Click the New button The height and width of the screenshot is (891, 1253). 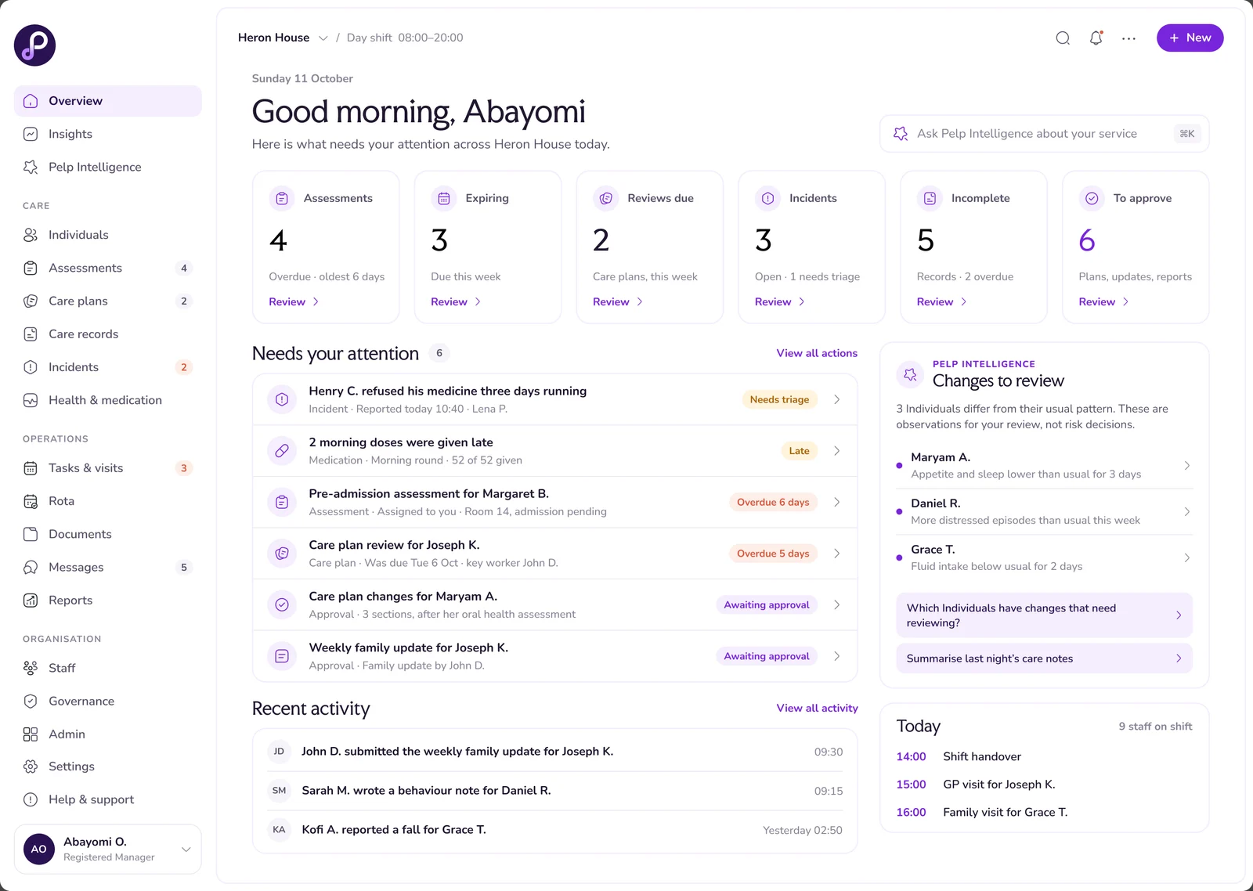click(1190, 38)
